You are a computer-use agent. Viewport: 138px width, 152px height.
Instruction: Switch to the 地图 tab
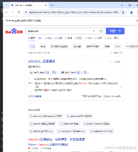(88, 38)
